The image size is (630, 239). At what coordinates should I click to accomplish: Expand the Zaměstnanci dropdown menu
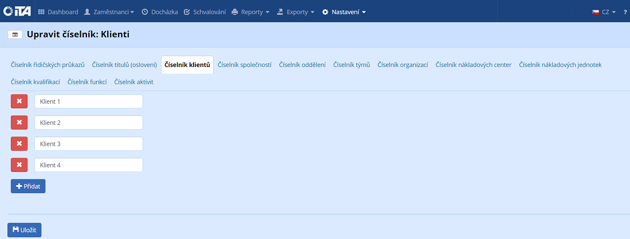pos(109,12)
